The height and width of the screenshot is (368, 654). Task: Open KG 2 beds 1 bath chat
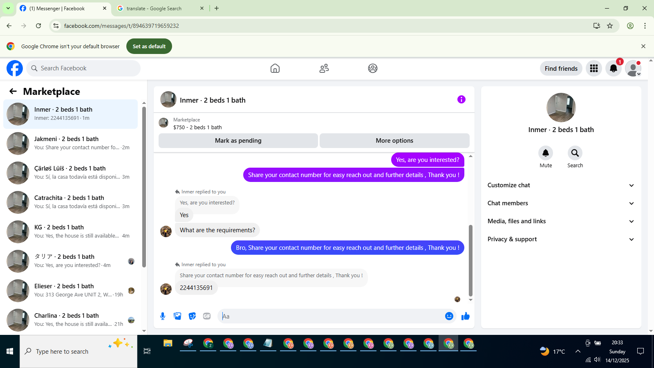click(70, 232)
